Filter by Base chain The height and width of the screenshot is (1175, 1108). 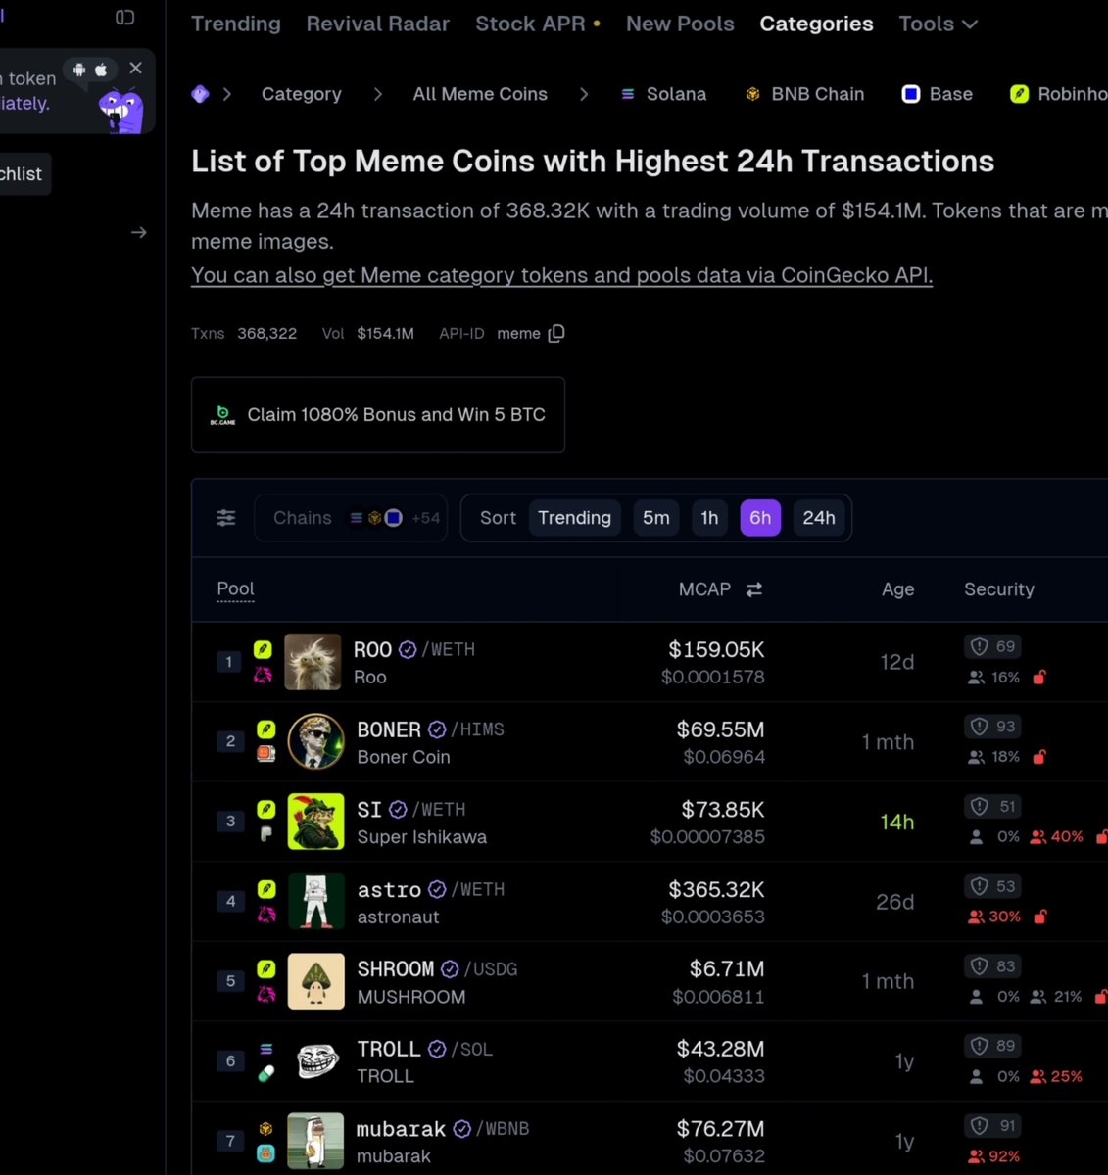point(938,94)
